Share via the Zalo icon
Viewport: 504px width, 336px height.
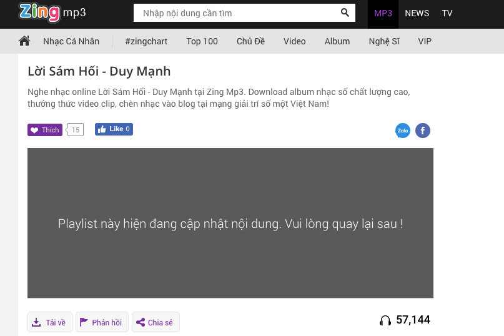click(x=403, y=131)
